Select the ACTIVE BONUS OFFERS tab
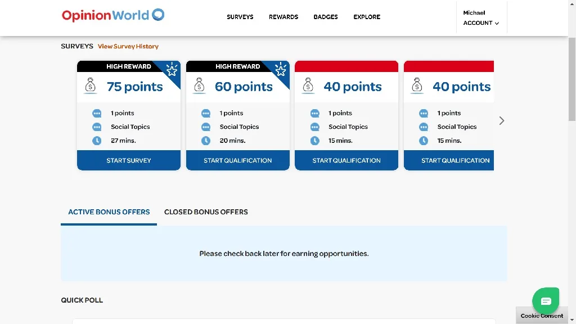The width and height of the screenshot is (576, 324). click(109, 212)
